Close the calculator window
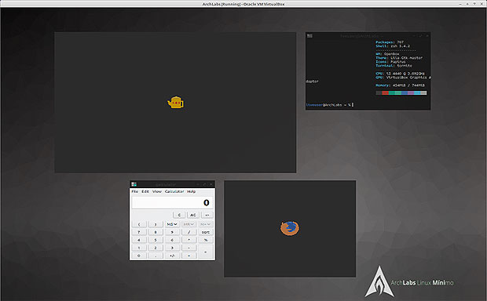The height and width of the screenshot is (301, 487). coord(211,184)
